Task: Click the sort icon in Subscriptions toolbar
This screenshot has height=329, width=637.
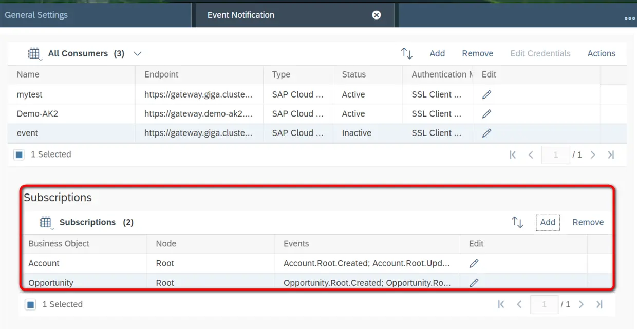Action: (517, 222)
